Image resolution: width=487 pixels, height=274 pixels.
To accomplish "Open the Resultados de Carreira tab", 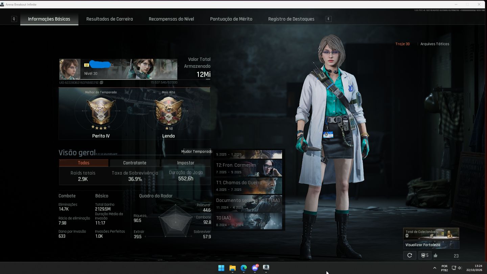I will coord(110,19).
